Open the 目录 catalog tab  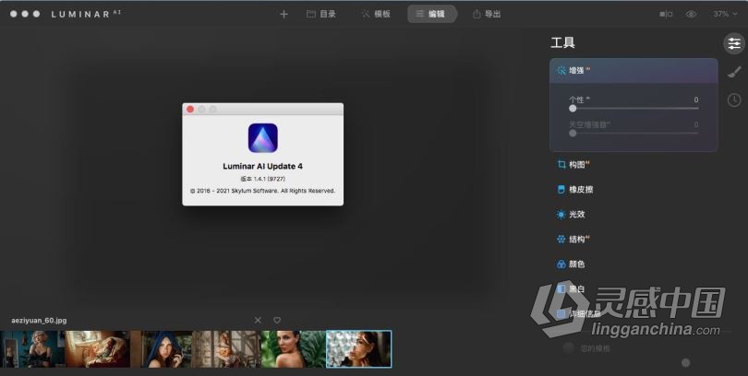(x=321, y=14)
